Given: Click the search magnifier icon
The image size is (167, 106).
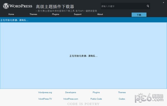Looking at the screenshot, I should tap(148, 6).
